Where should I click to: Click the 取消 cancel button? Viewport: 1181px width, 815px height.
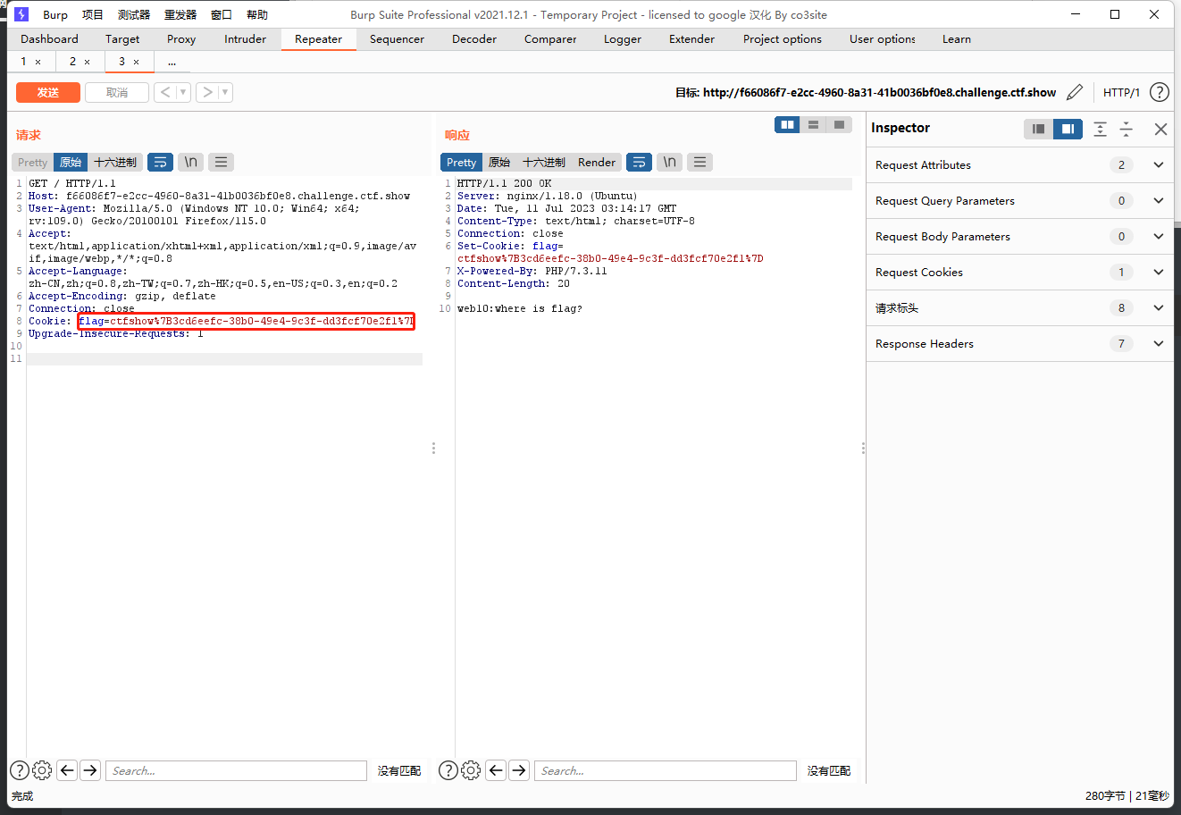pyautogui.click(x=117, y=92)
